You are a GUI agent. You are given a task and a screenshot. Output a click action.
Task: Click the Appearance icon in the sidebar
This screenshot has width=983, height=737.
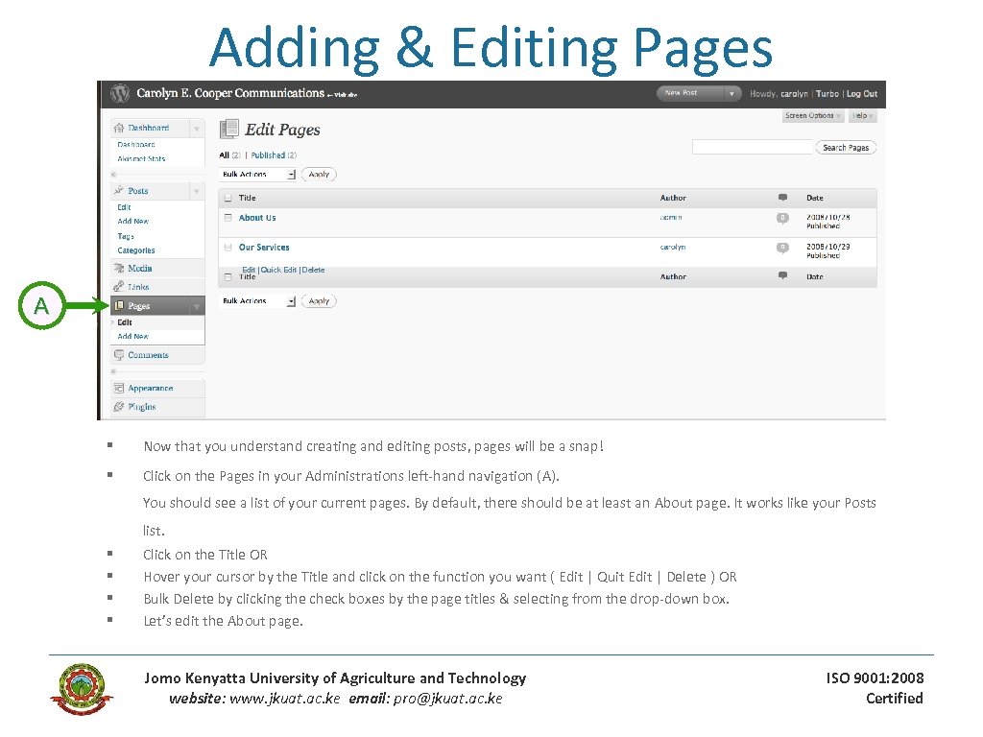coord(120,388)
